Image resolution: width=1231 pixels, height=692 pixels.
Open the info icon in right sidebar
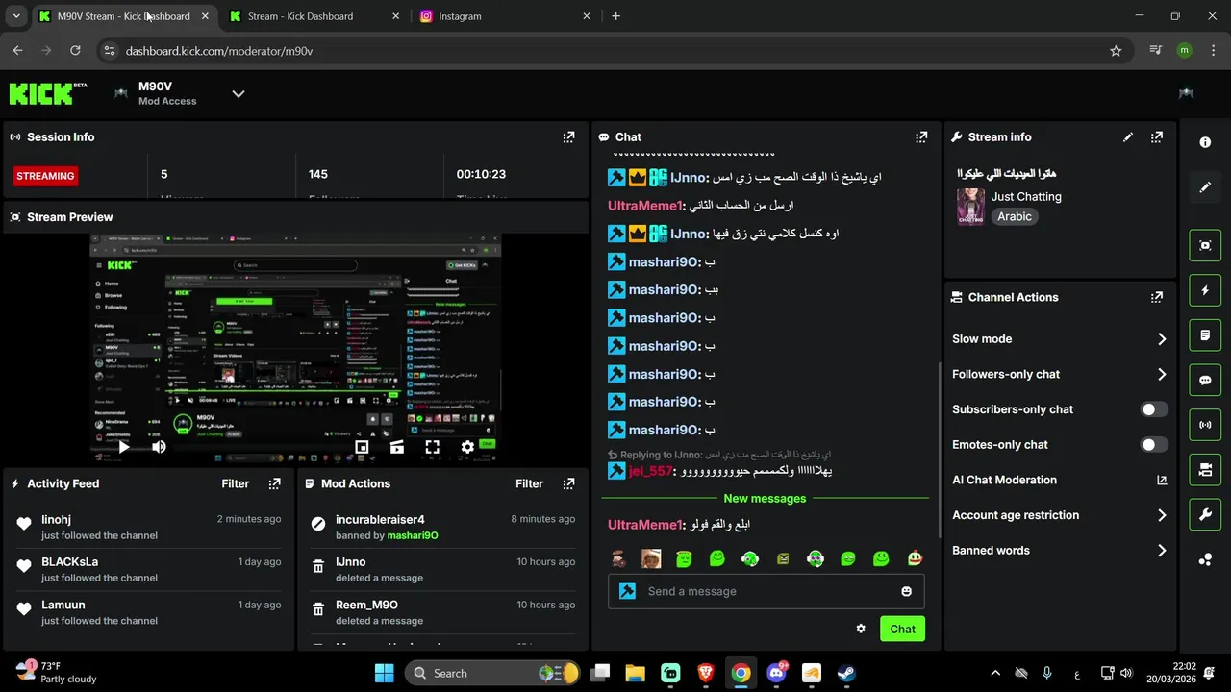click(1205, 142)
